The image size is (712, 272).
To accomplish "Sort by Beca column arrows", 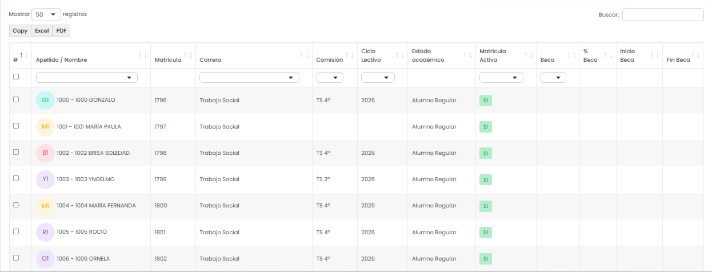I will [571, 55].
